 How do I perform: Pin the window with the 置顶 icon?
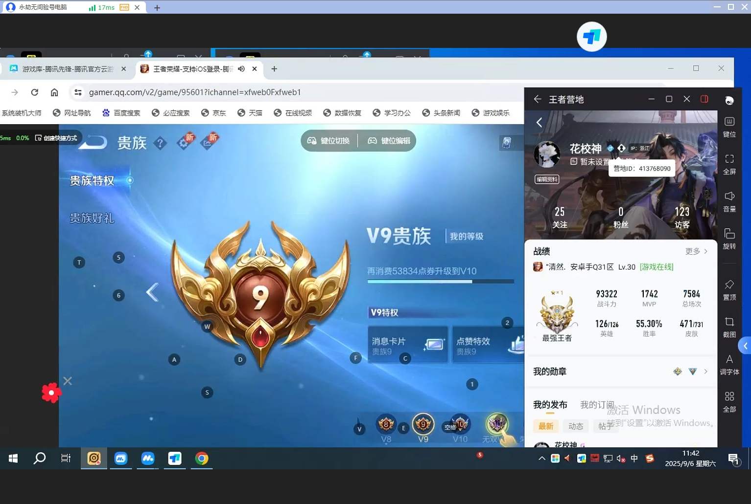click(x=729, y=290)
